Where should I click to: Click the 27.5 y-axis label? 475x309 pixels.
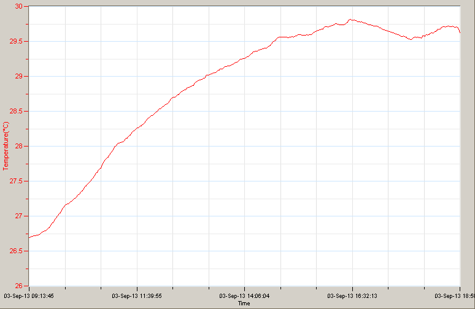click(x=17, y=181)
